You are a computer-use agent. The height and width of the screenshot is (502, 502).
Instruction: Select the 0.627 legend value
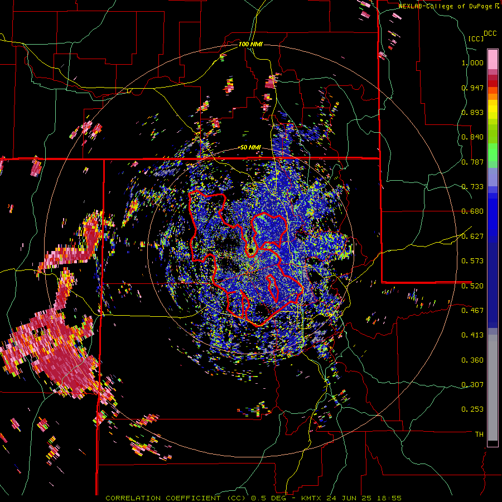(472, 236)
